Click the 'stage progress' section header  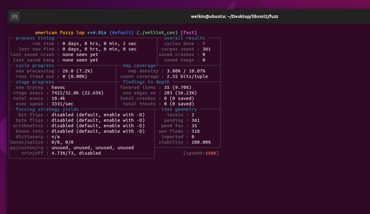[35, 82]
